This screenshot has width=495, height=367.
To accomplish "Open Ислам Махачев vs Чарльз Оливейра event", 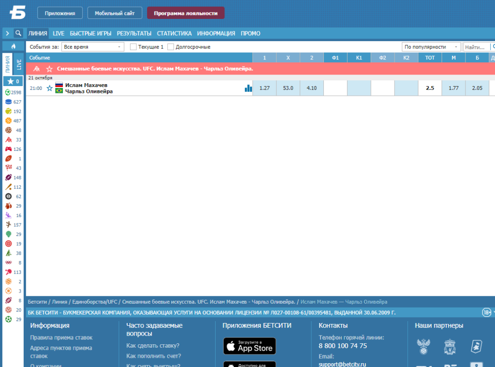I will (x=89, y=88).
